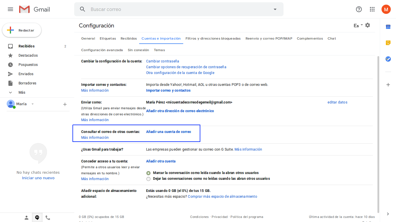Click Añadir una cuenta de correo link
396x222 pixels.
(x=168, y=132)
